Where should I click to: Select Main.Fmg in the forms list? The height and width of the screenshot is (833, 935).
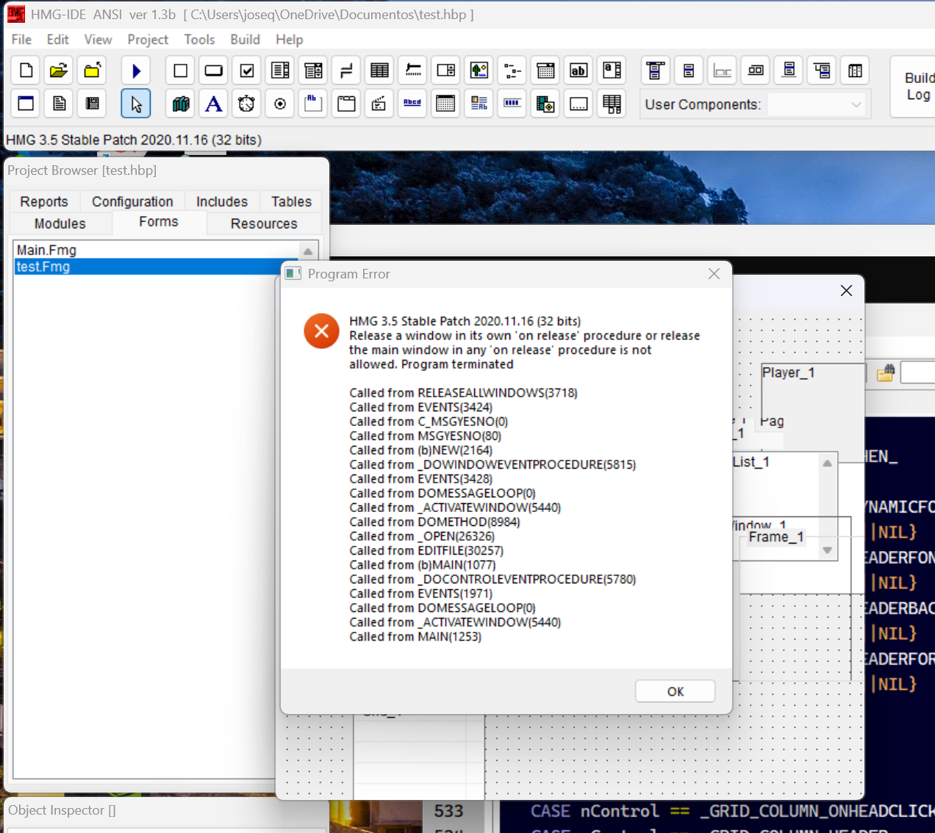click(x=46, y=250)
